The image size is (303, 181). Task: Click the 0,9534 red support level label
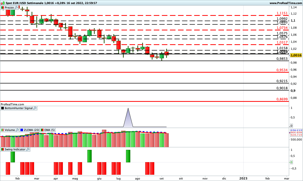coord(282,70)
